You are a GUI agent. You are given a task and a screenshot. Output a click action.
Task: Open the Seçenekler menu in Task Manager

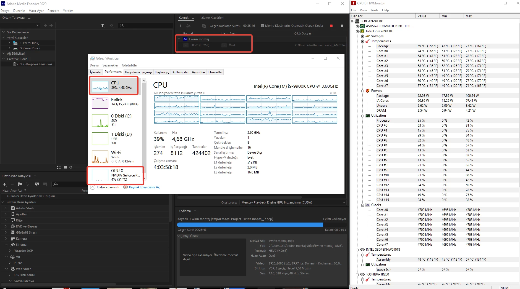tap(110, 65)
